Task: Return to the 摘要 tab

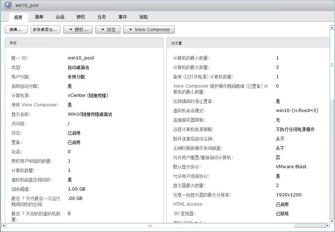Action: point(18,17)
